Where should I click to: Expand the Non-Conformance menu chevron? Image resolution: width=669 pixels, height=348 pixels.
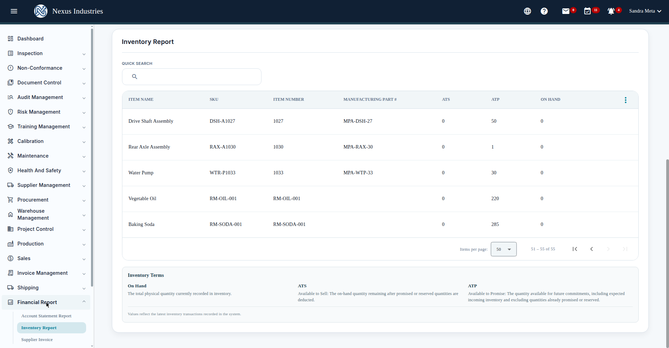[84, 69]
